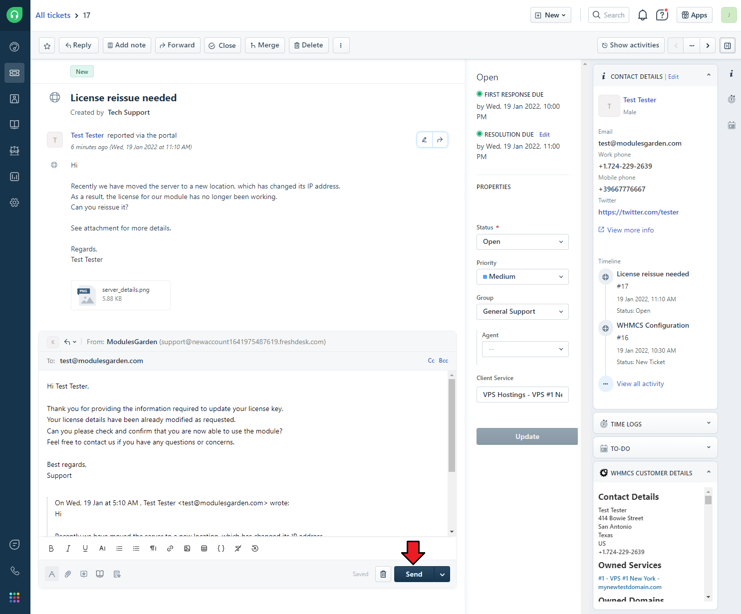
Task: Open the notifications bell
Action: coord(643,15)
